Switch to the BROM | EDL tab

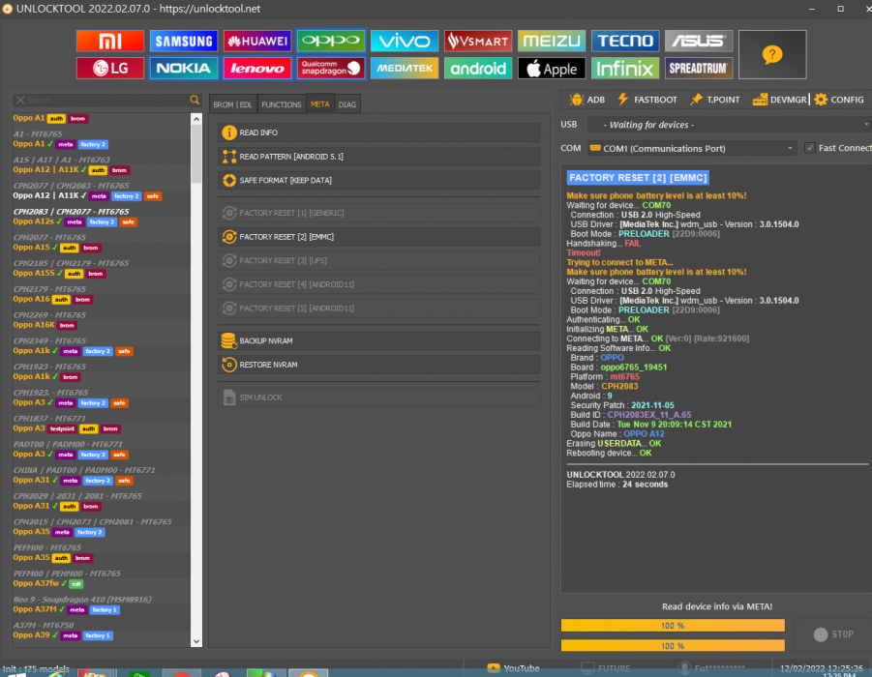click(232, 104)
